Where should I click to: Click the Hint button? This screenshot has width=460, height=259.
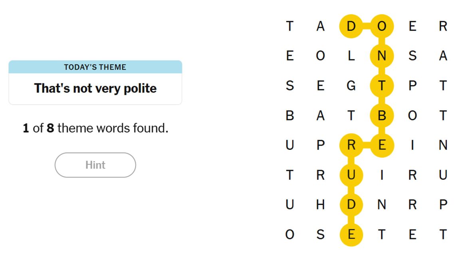(95, 165)
